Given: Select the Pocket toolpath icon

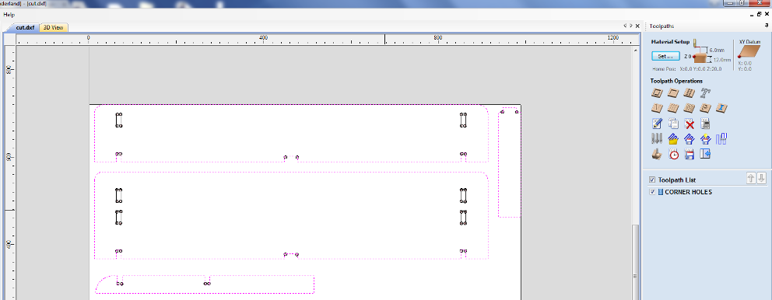Looking at the screenshot, I should pyautogui.click(x=673, y=92).
